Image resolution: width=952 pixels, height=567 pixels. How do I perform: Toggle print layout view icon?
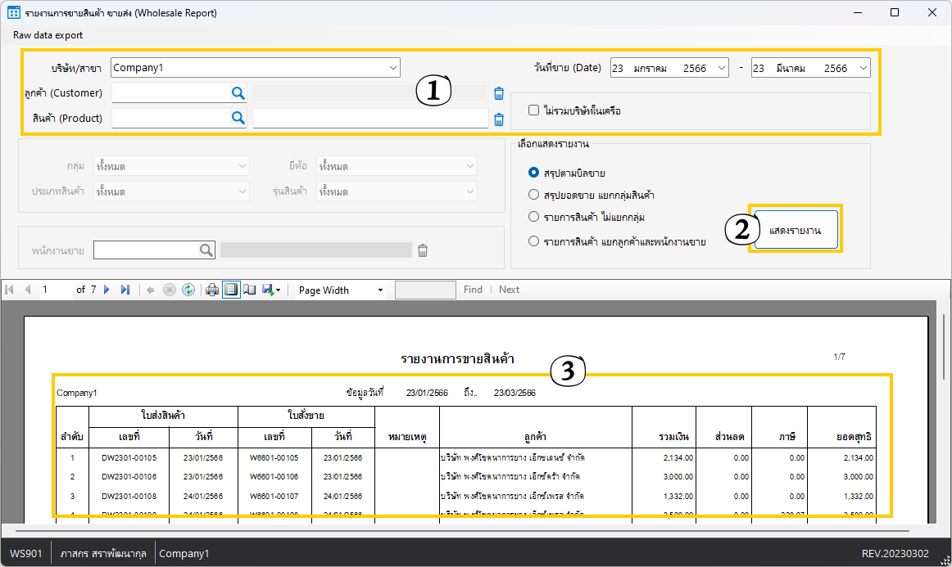(x=231, y=290)
